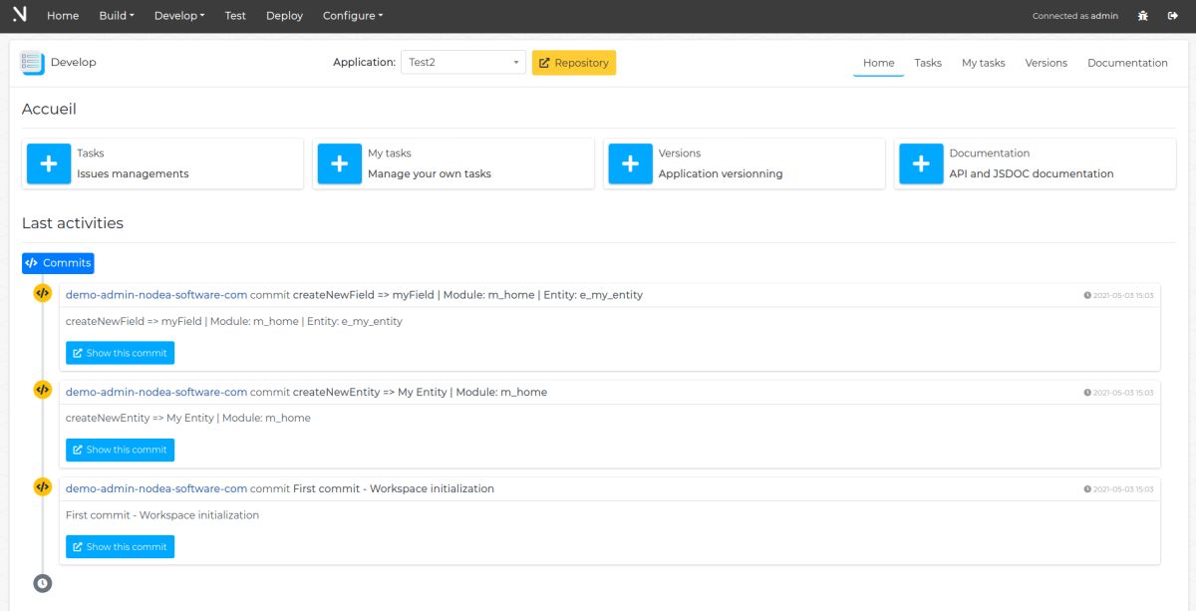
Task: Open the Develop dropdown menu
Action: pos(179,16)
